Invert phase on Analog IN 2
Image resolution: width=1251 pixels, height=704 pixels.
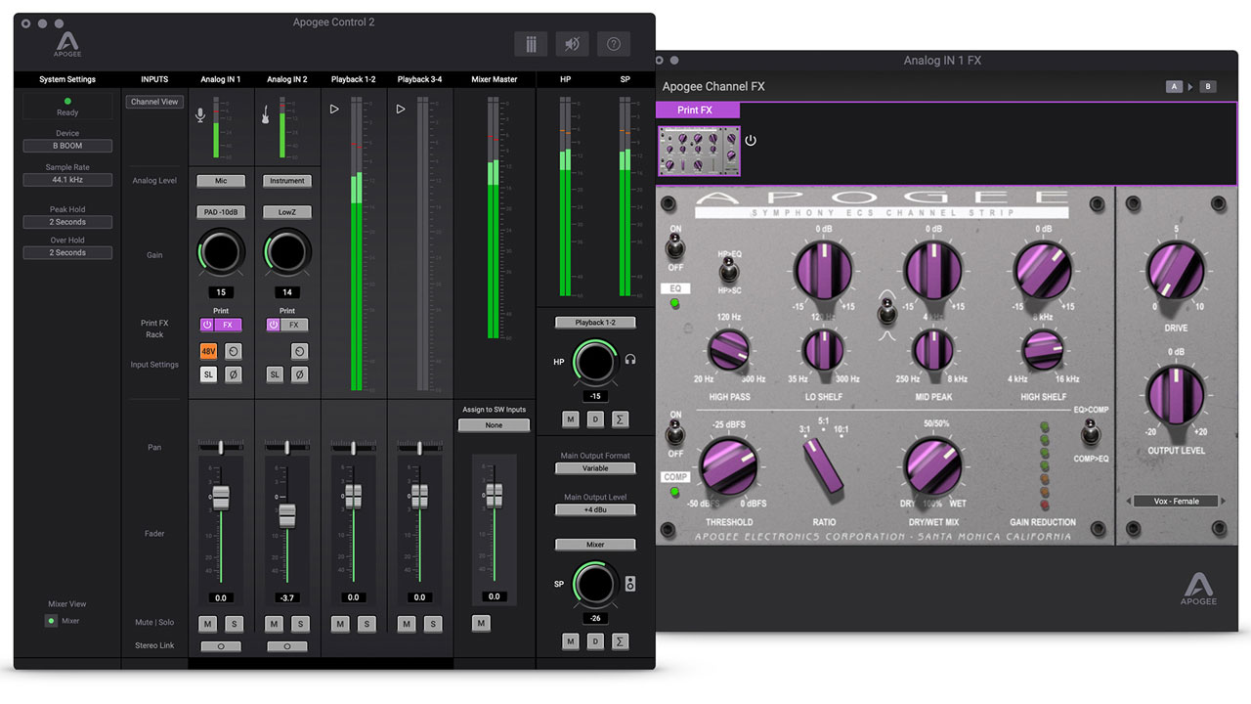pos(299,374)
